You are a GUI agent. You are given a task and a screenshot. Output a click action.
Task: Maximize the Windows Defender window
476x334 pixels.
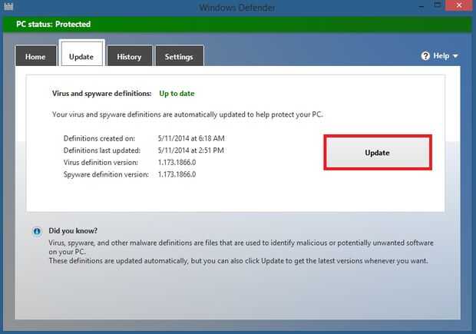[x=438, y=5]
